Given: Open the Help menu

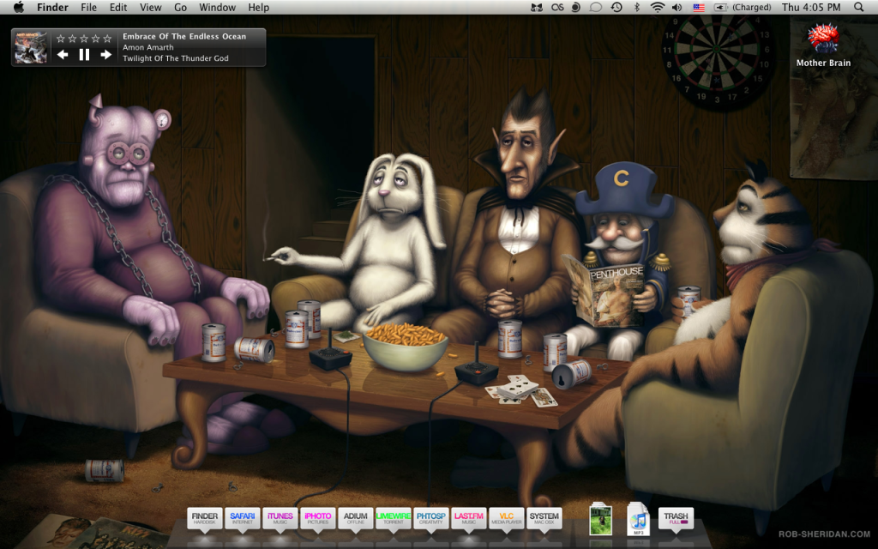Looking at the screenshot, I should click(259, 7).
